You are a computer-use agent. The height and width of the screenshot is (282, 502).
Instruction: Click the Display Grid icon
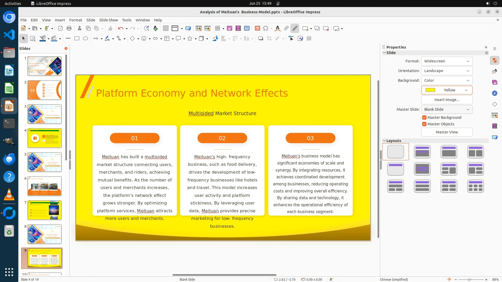[166, 28]
